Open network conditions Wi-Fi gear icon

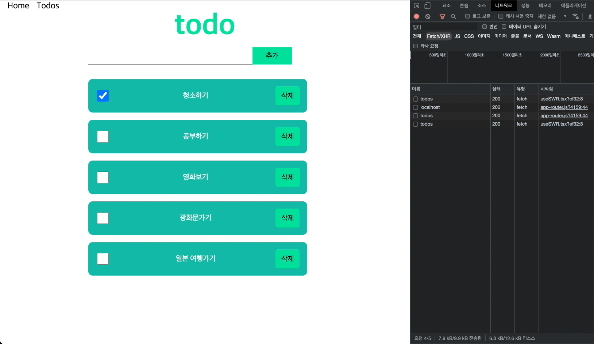pyautogui.click(x=575, y=16)
